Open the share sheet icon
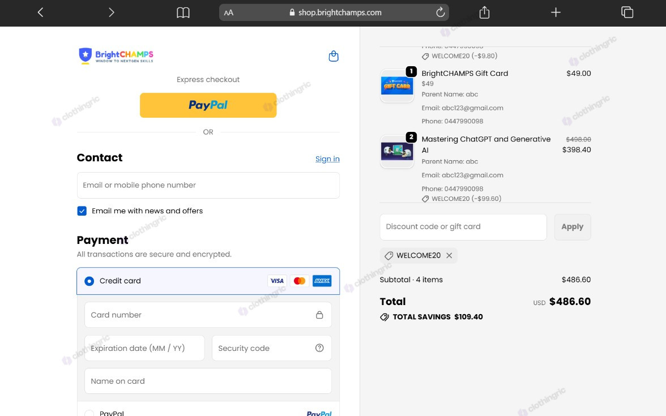Image resolution: width=666 pixels, height=416 pixels. click(x=484, y=12)
